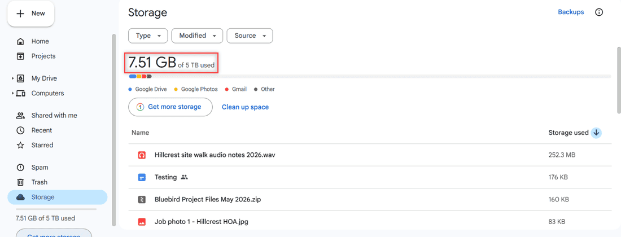
Task: Open Projects in the sidebar
Action: click(43, 56)
